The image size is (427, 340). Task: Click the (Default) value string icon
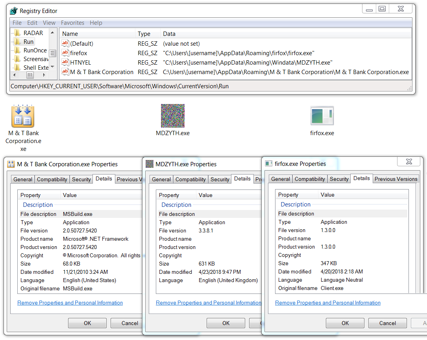[x=65, y=43]
